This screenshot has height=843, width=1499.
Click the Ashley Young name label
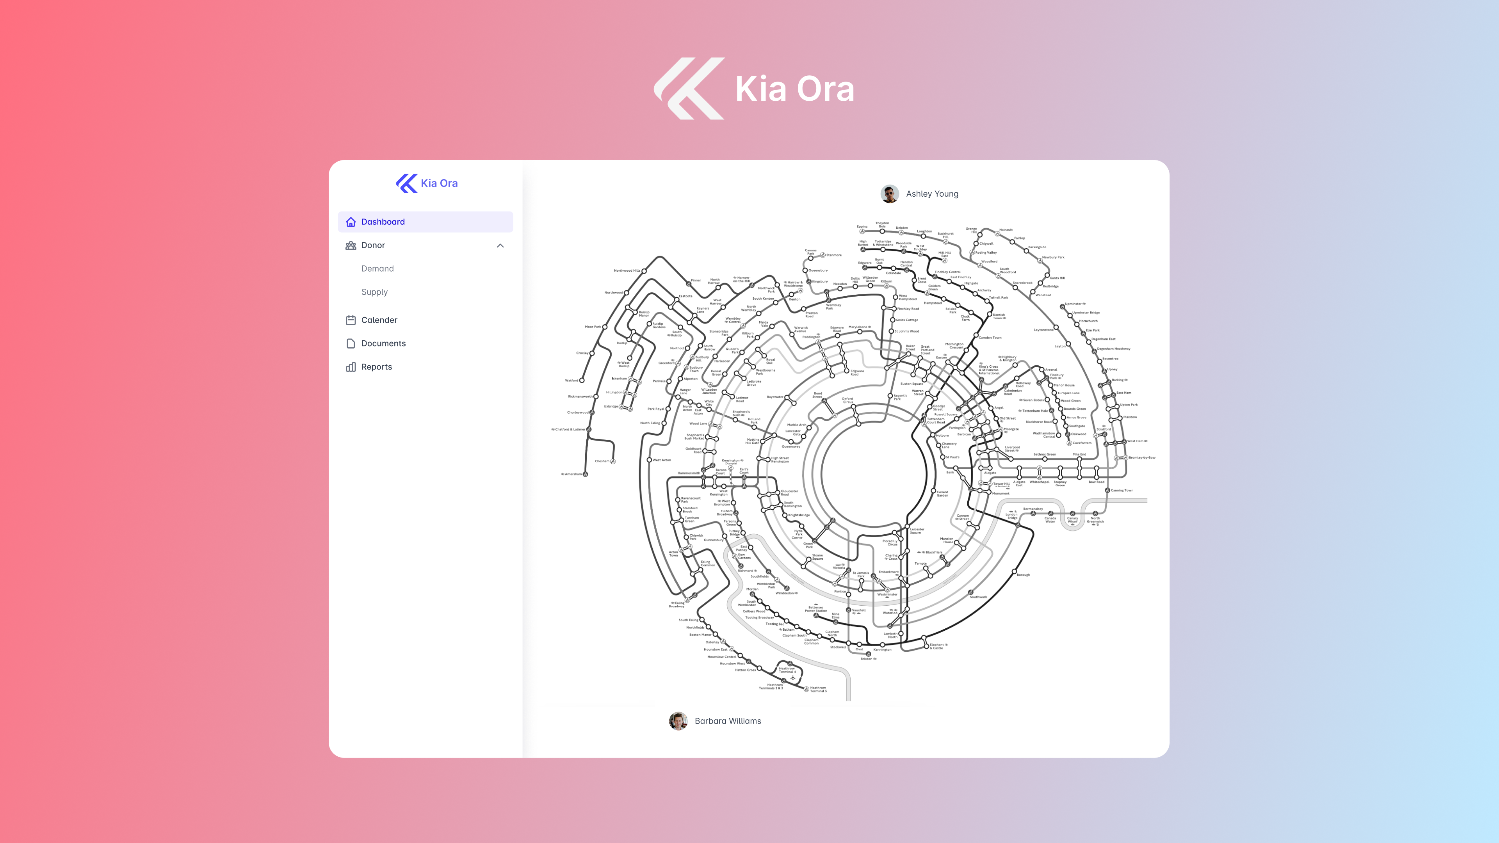click(x=932, y=194)
